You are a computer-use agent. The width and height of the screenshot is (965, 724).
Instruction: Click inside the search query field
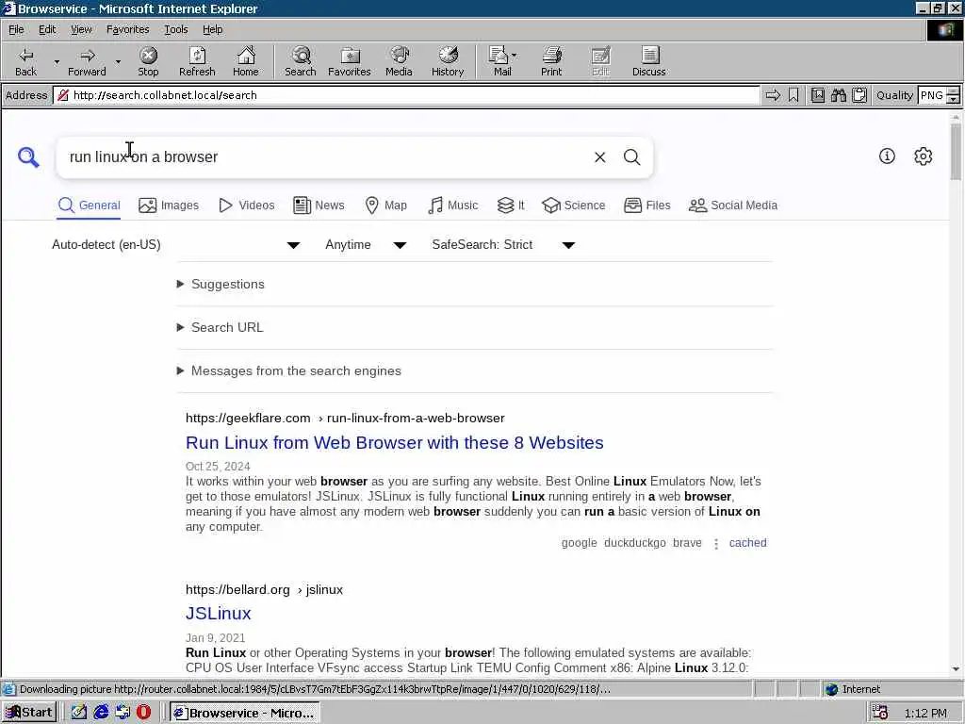pyautogui.click(x=326, y=157)
